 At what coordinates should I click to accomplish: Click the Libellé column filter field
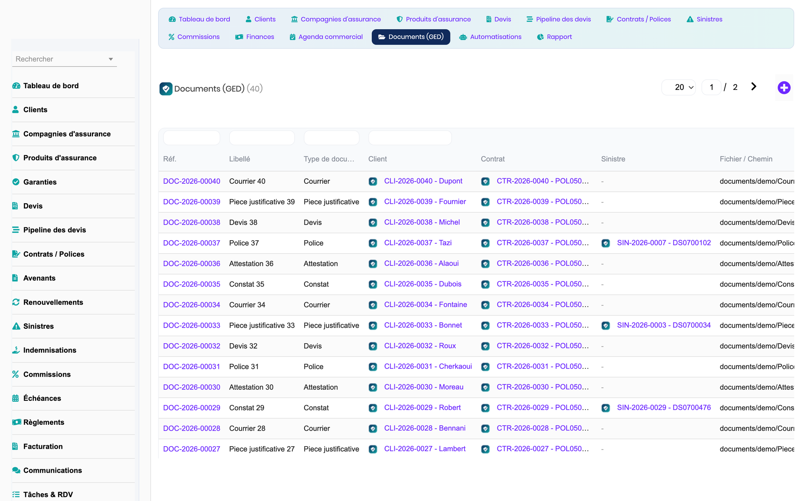(262, 137)
